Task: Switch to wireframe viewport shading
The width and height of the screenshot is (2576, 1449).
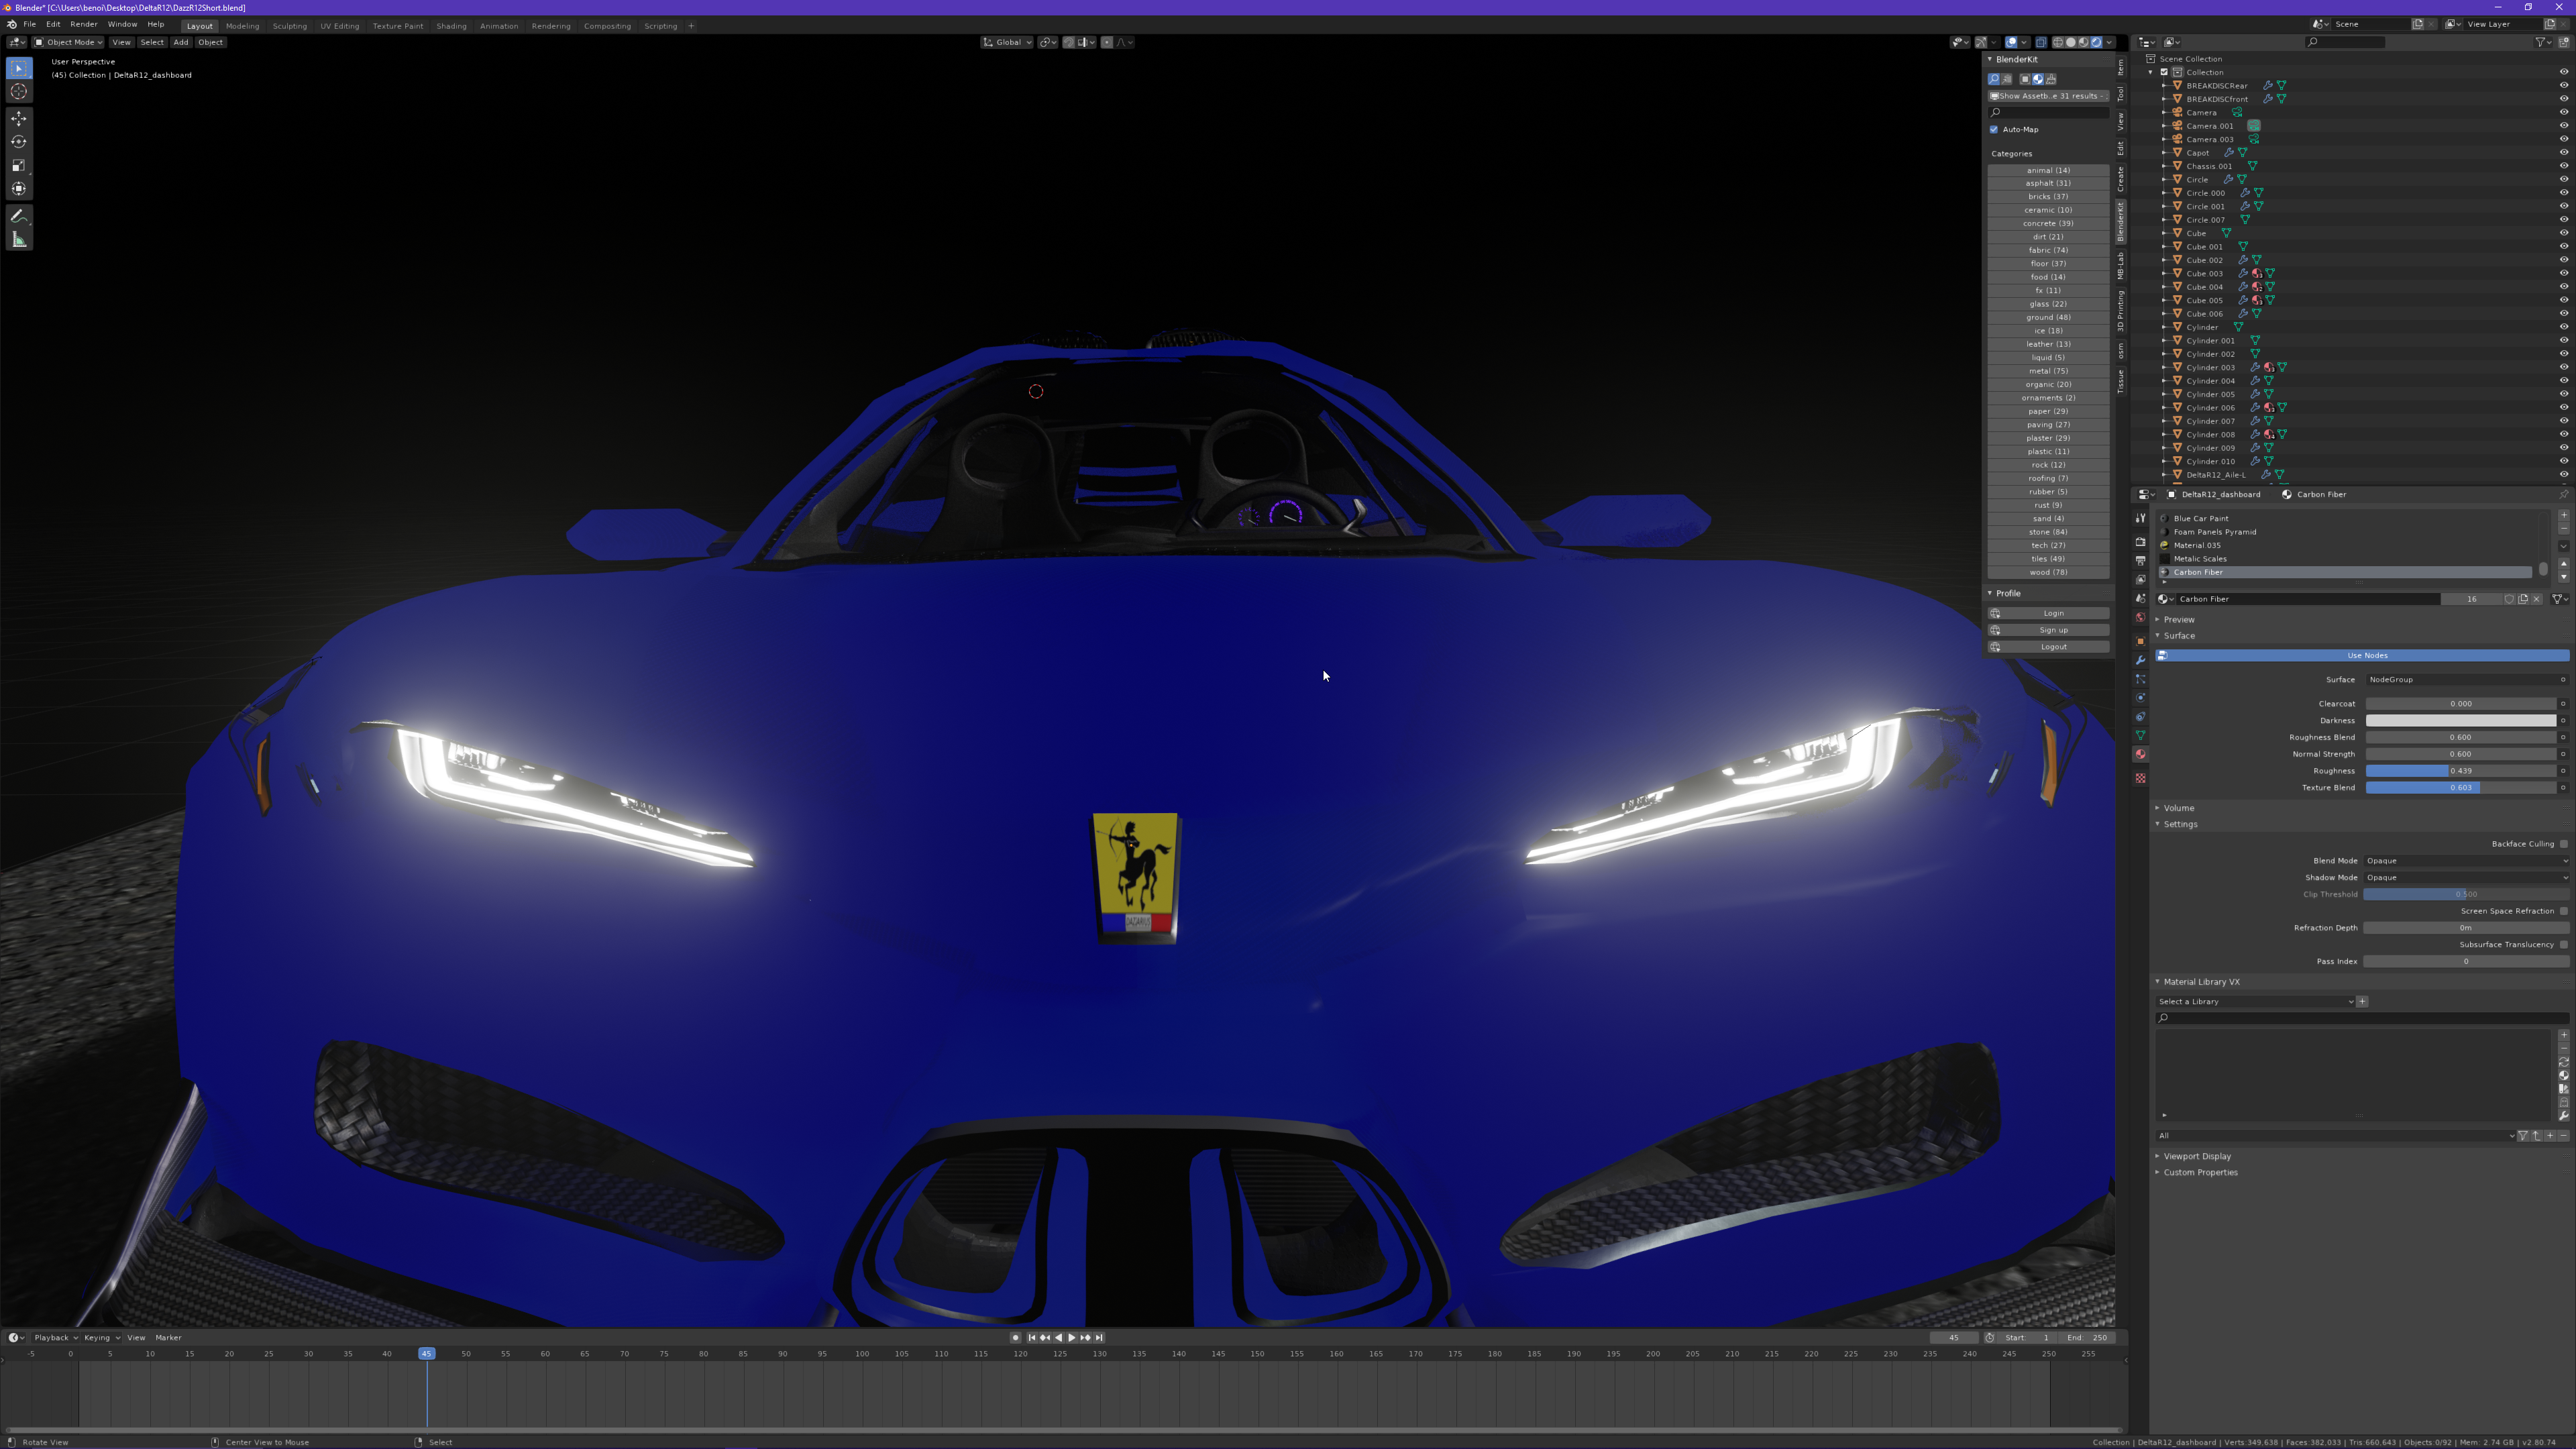Action: point(2058,42)
